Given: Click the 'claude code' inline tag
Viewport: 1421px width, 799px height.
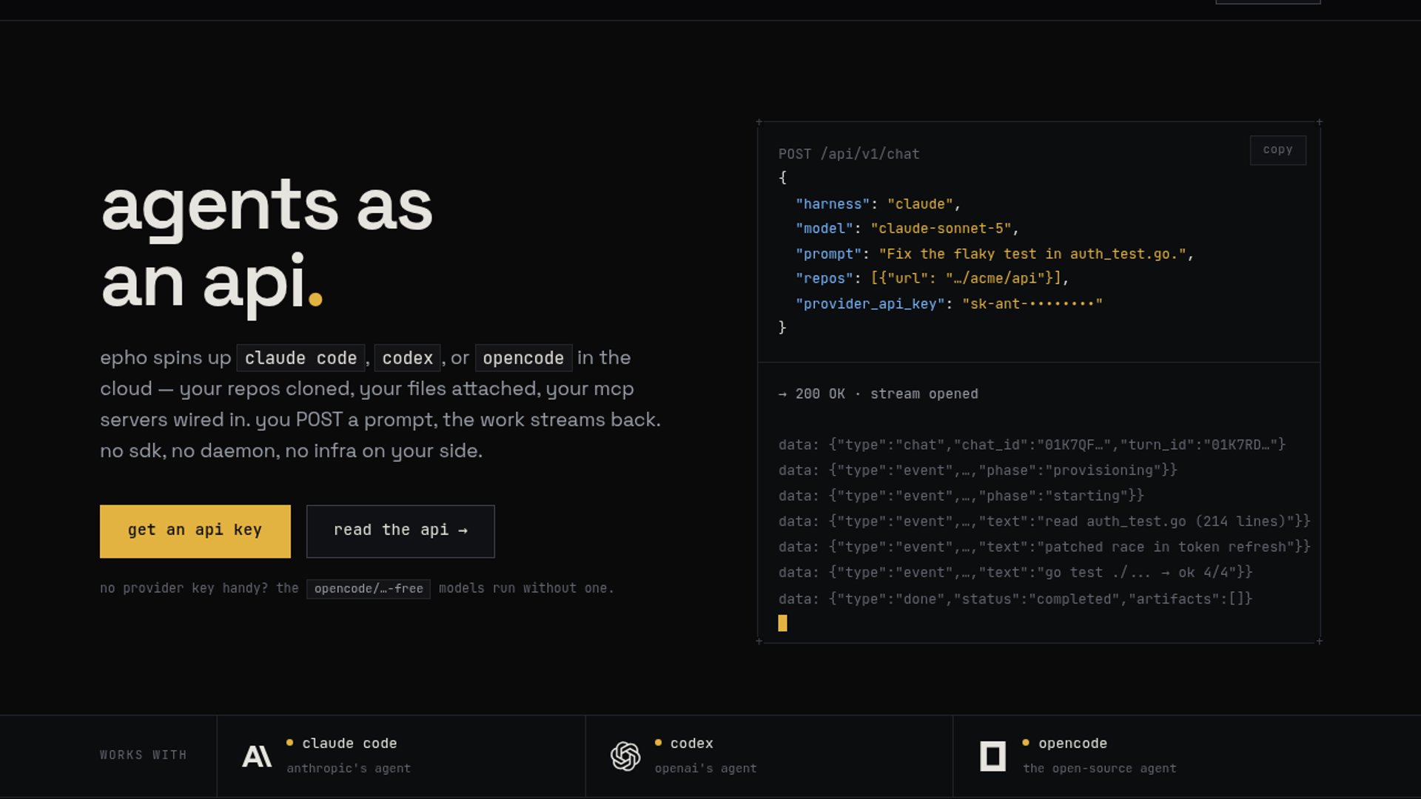Looking at the screenshot, I should [300, 358].
